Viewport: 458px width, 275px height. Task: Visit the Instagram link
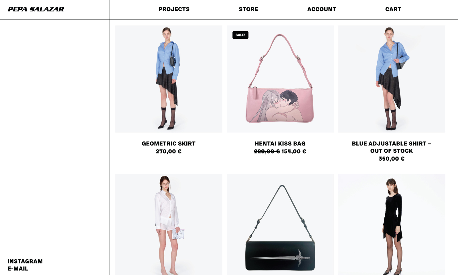(x=25, y=261)
